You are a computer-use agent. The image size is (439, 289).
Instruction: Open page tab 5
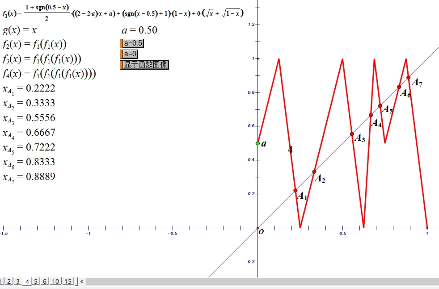[x=36, y=281]
